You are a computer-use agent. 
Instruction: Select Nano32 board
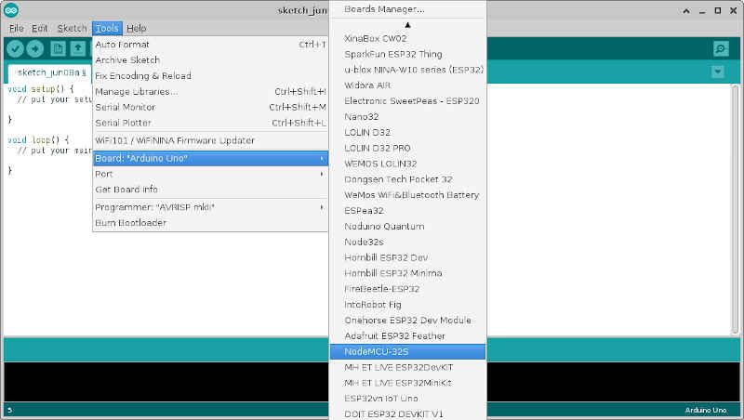click(407, 116)
